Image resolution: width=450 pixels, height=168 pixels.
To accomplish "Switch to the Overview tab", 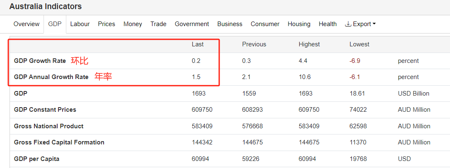I will (27, 24).
